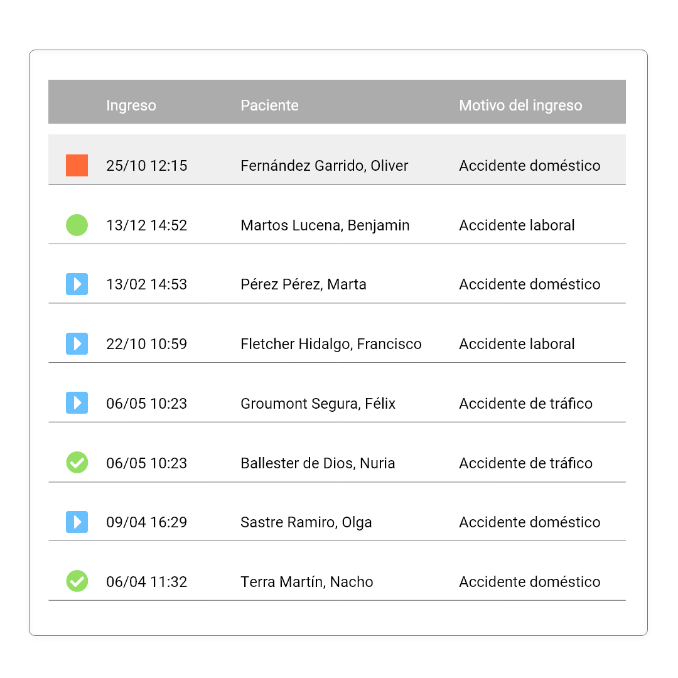The image size is (678, 678).
Task: Click blue play icon for Groumont Segura
Action: [x=77, y=403]
